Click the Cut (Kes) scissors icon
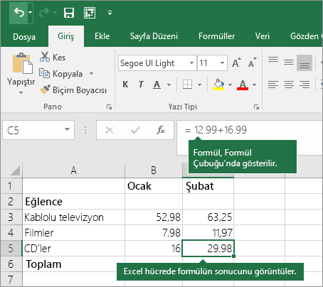This screenshot has height=287, width=323. tap(45, 57)
